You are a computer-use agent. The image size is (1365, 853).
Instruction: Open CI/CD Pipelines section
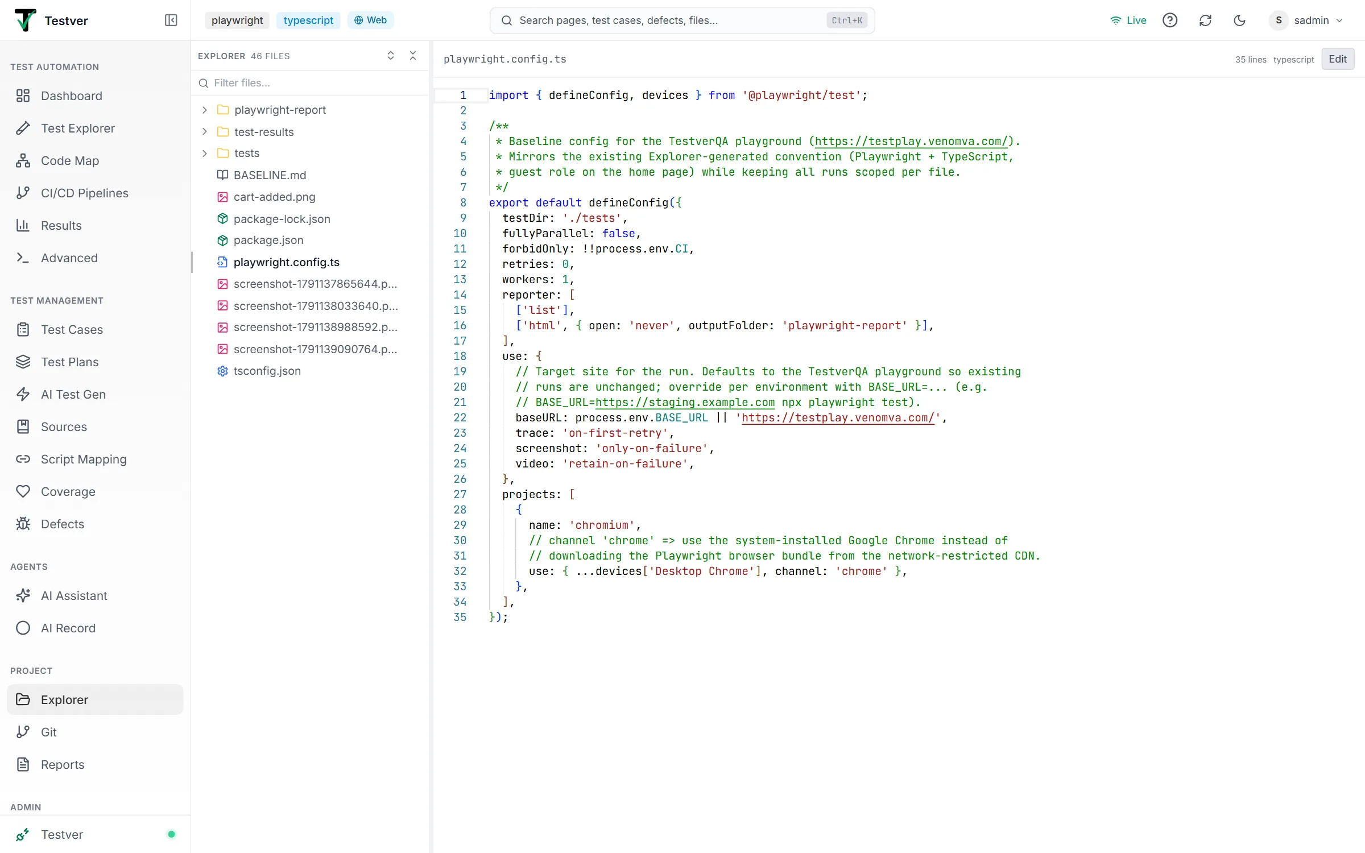click(95, 193)
